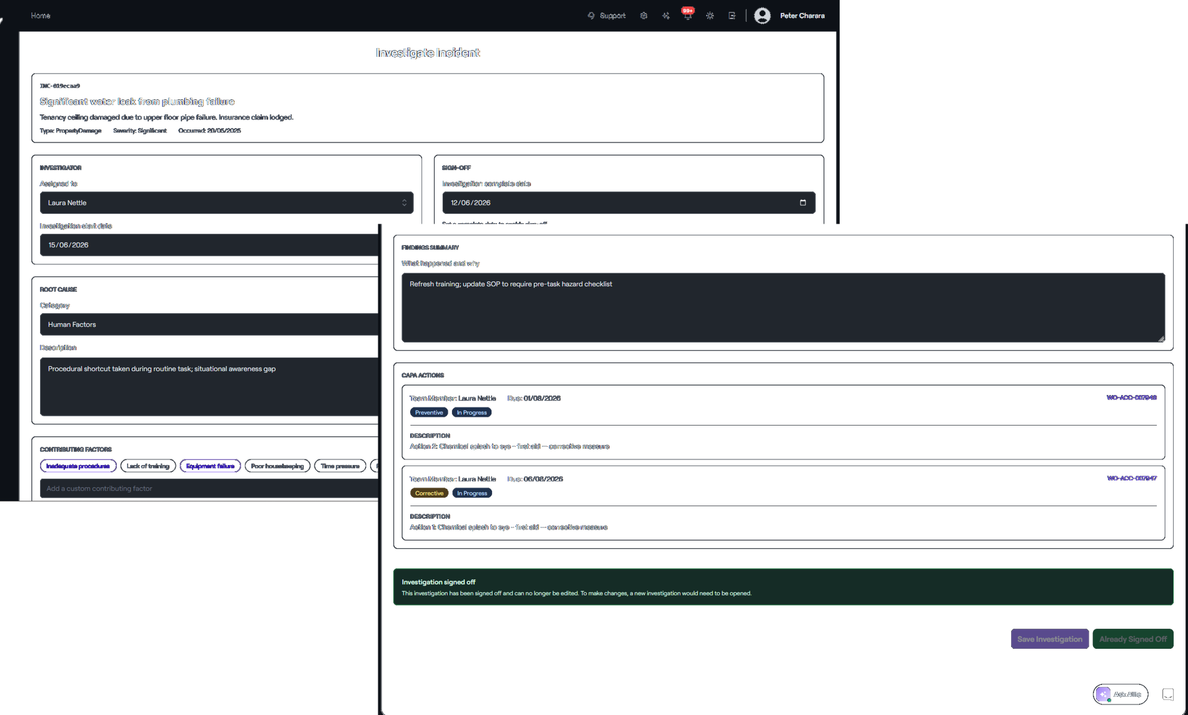Toggle Lack of training contributing factor
Screen dimensions: 1188x715
click(148, 466)
